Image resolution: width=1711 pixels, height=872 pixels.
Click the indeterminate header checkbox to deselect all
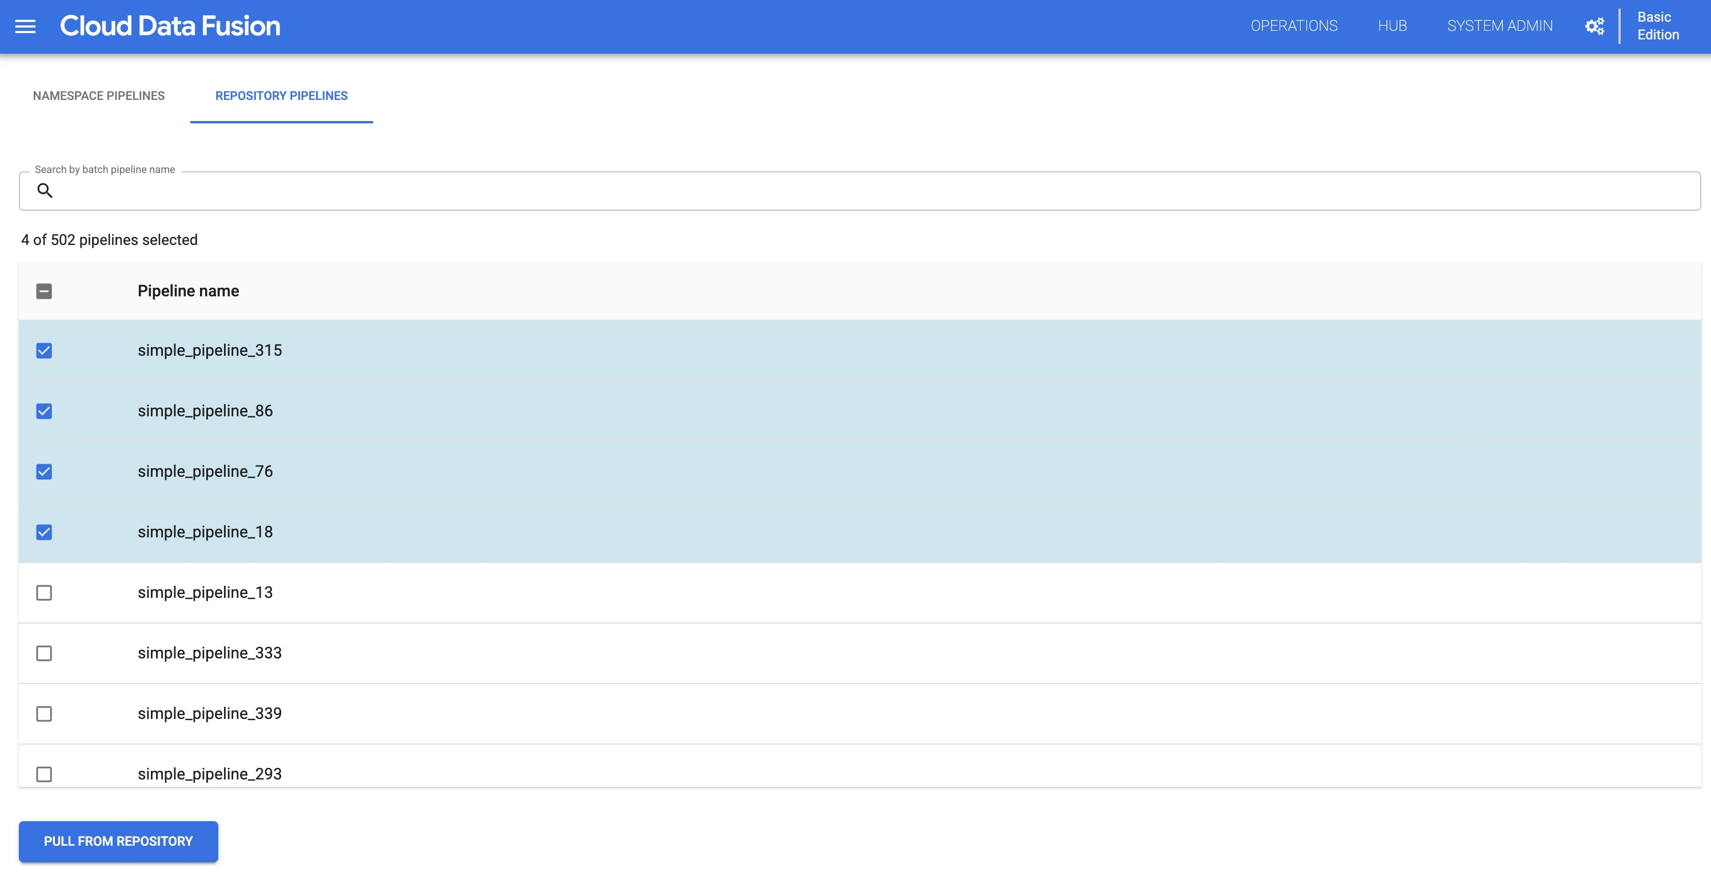pyautogui.click(x=45, y=290)
